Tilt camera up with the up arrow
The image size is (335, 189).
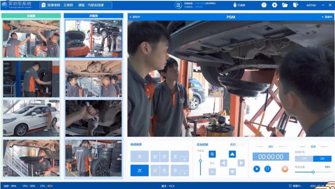(232, 154)
